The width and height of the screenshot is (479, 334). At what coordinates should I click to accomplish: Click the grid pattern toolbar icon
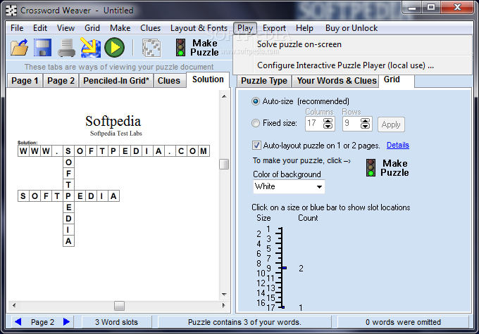tap(151, 48)
